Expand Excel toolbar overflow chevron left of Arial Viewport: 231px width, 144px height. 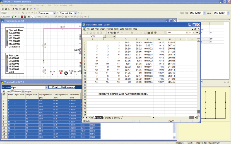(x=165, y=33)
